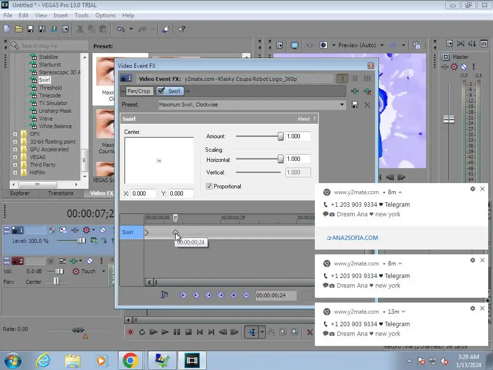Adjust the Master fader handle
This screenshot has height=370, width=493.
coord(449,119)
